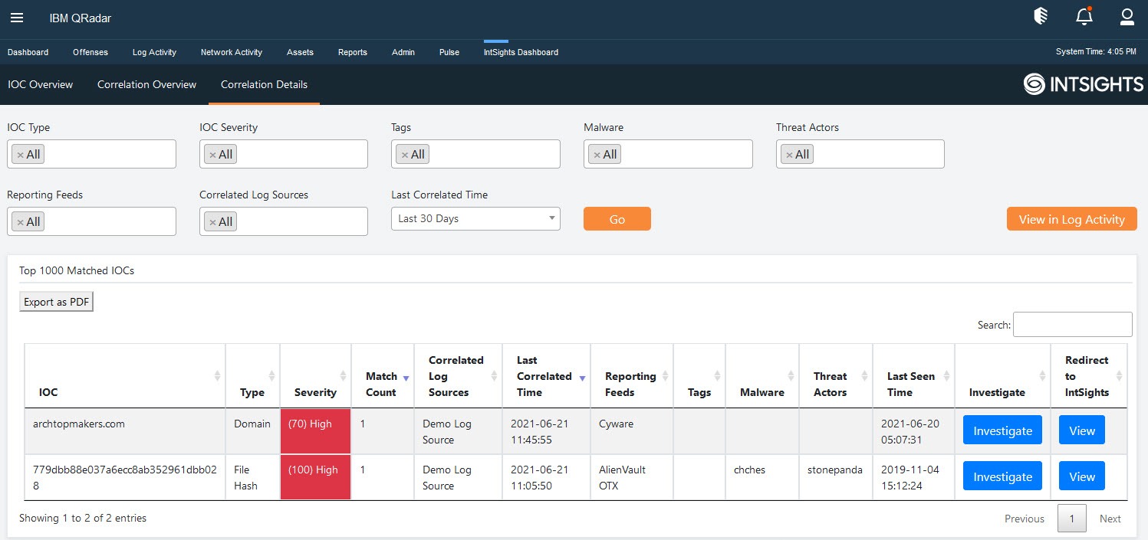
Task: Sort by Reporting Feeds arrows
Action: tap(664, 376)
